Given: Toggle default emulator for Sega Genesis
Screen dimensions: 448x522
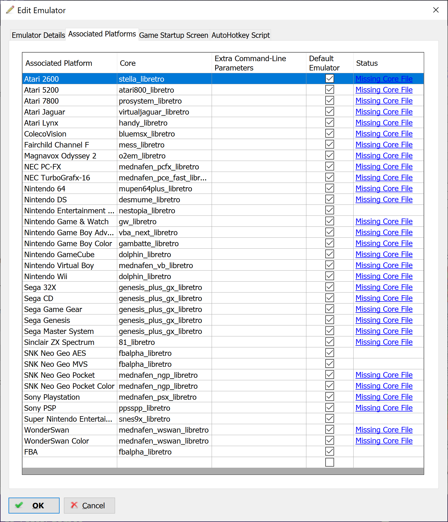Looking at the screenshot, I should (330, 320).
